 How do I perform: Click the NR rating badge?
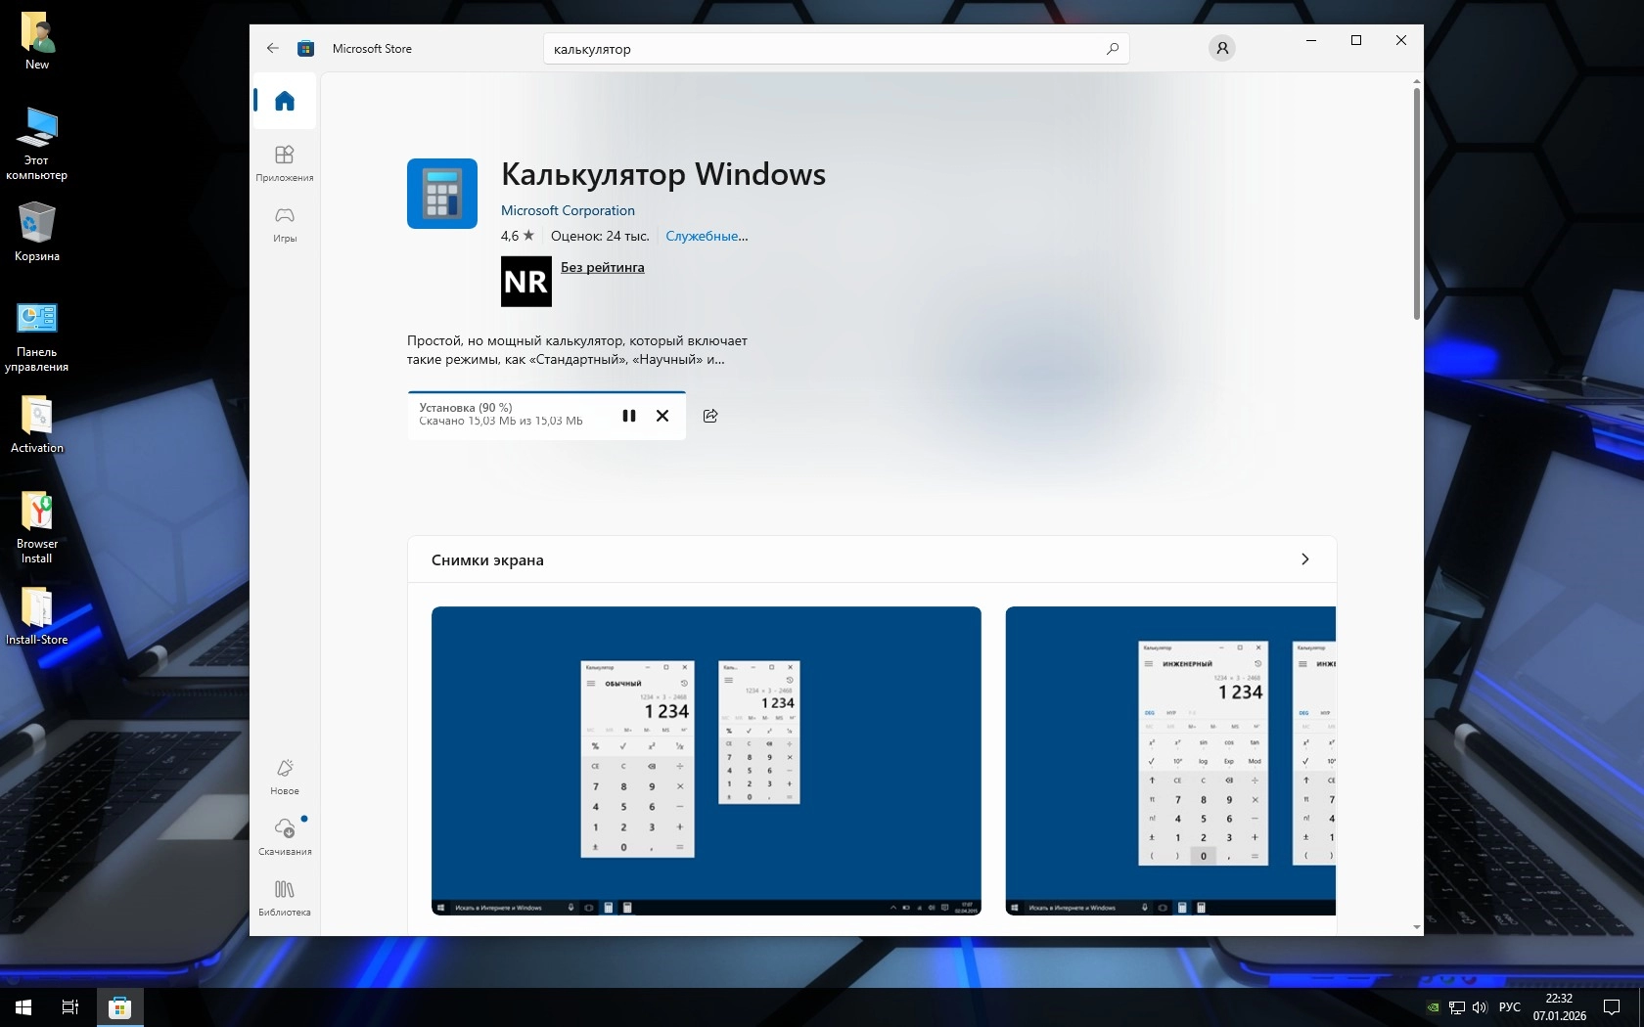526,282
